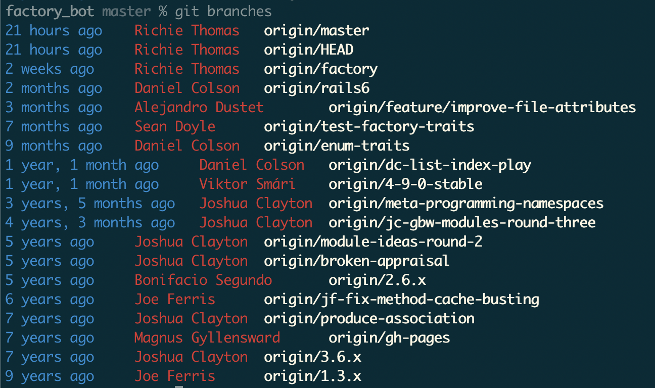Select the 'origin/broken-appraisal' branch name
655x388 pixels.
(x=357, y=261)
